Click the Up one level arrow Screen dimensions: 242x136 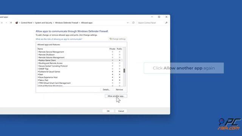pyautogui.click(x=11, y=23)
